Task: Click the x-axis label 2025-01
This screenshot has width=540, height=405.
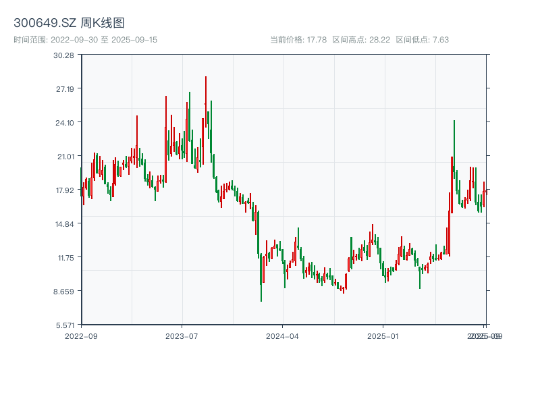Action: pyautogui.click(x=383, y=336)
